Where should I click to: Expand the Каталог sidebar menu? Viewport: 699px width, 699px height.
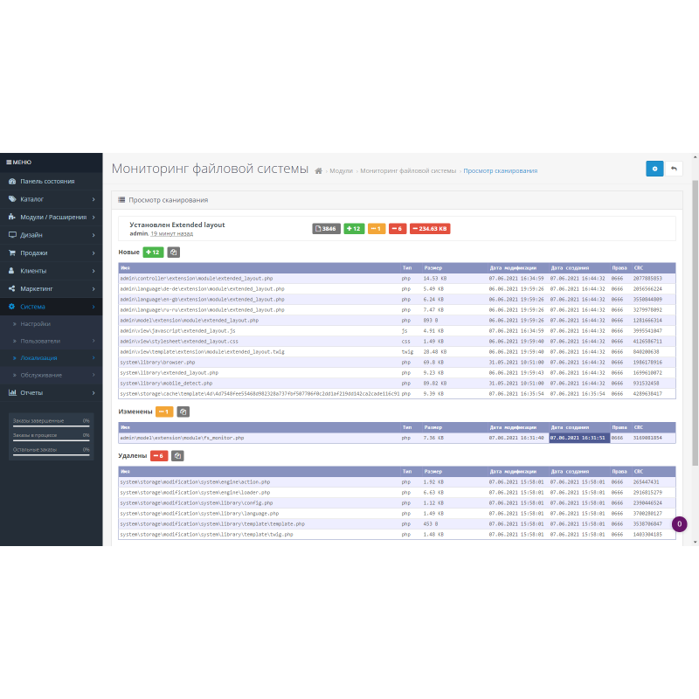51,199
